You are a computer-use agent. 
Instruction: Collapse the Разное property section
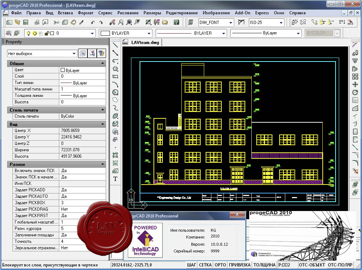click(x=103, y=164)
